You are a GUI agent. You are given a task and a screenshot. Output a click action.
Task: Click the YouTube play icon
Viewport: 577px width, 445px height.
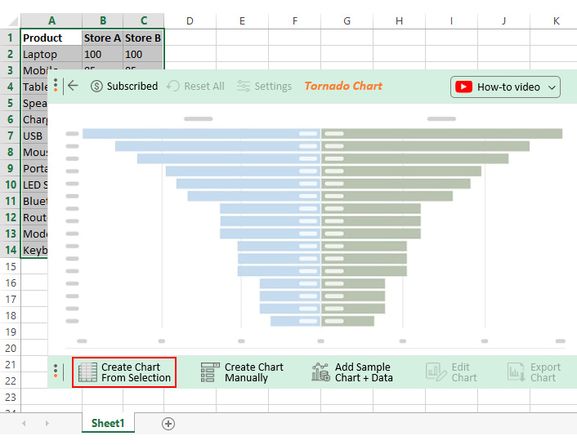(463, 87)
